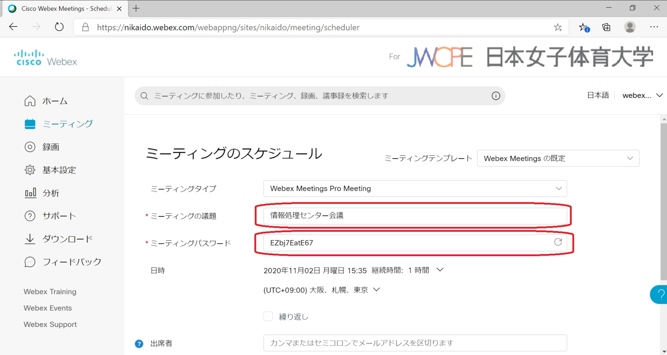The image size is (667, 355).
Task: Click the blue help icon beside 出席者
Action: (x=139, y=344)
